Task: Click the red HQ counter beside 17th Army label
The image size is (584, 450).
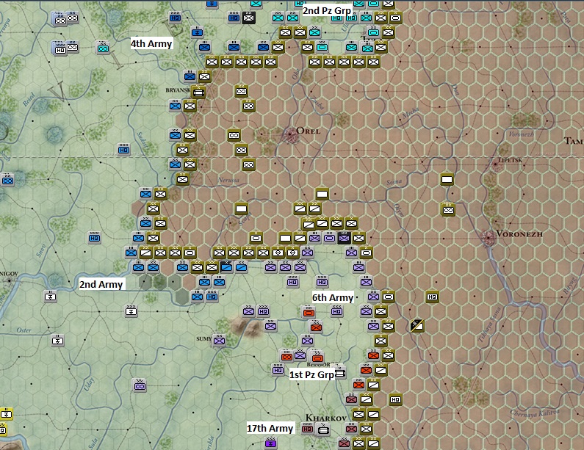Action: (307, 429)
